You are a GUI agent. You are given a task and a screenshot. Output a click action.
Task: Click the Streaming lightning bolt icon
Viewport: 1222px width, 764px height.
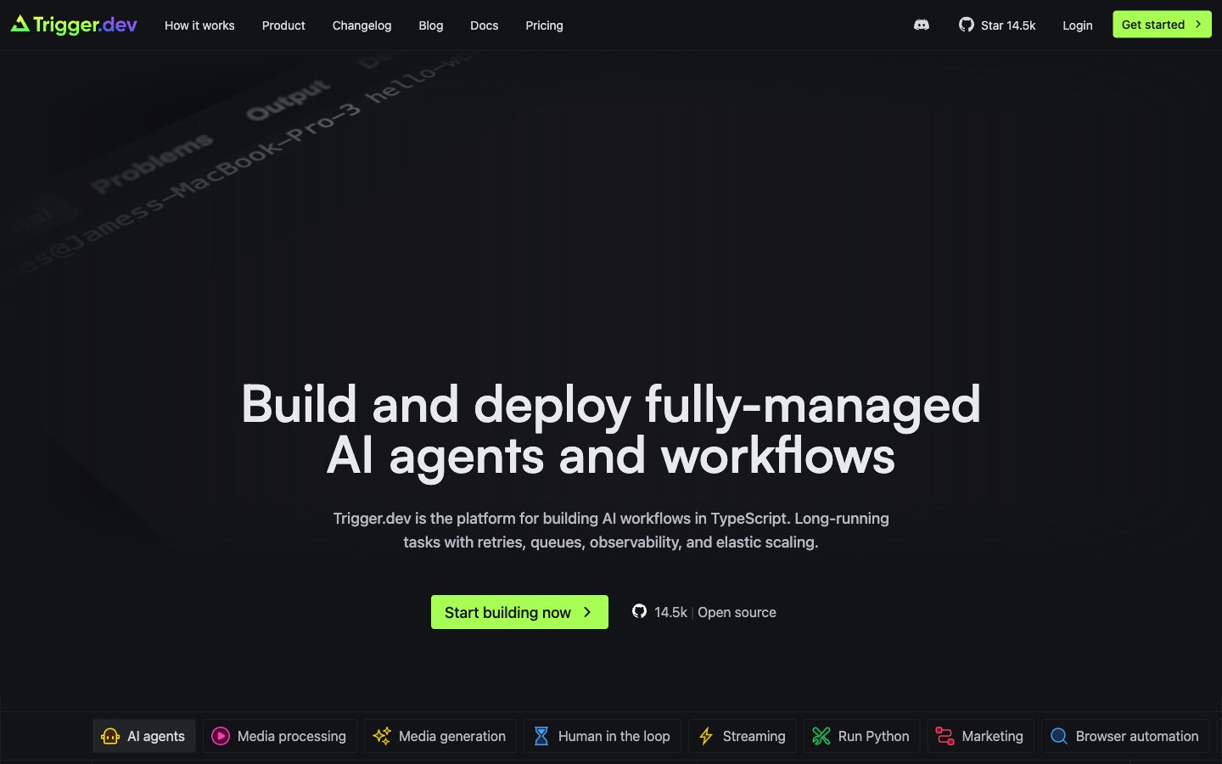(x=706, y=736)
